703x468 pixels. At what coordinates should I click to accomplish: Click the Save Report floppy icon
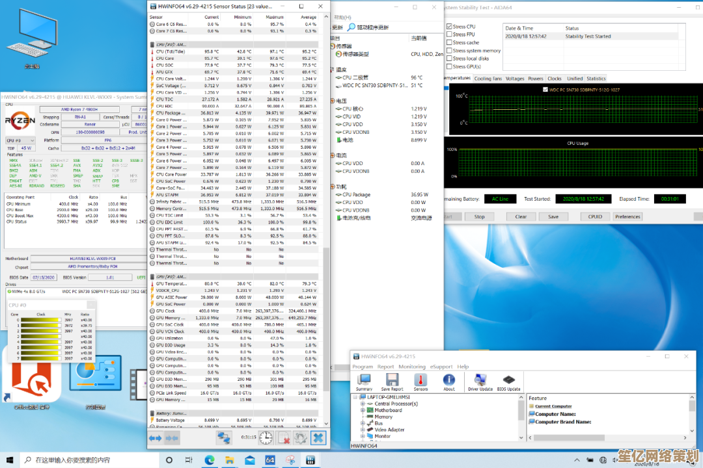pos(393,380)
